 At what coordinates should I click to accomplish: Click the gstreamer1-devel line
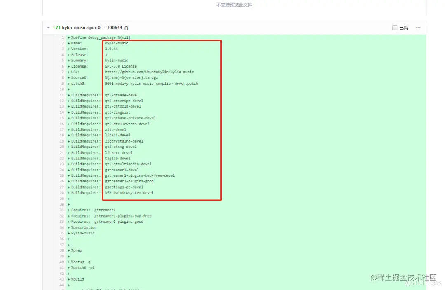pos(103,170)
